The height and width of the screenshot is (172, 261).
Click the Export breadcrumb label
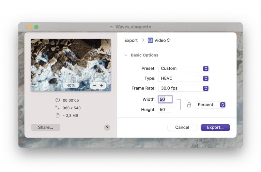131,40
